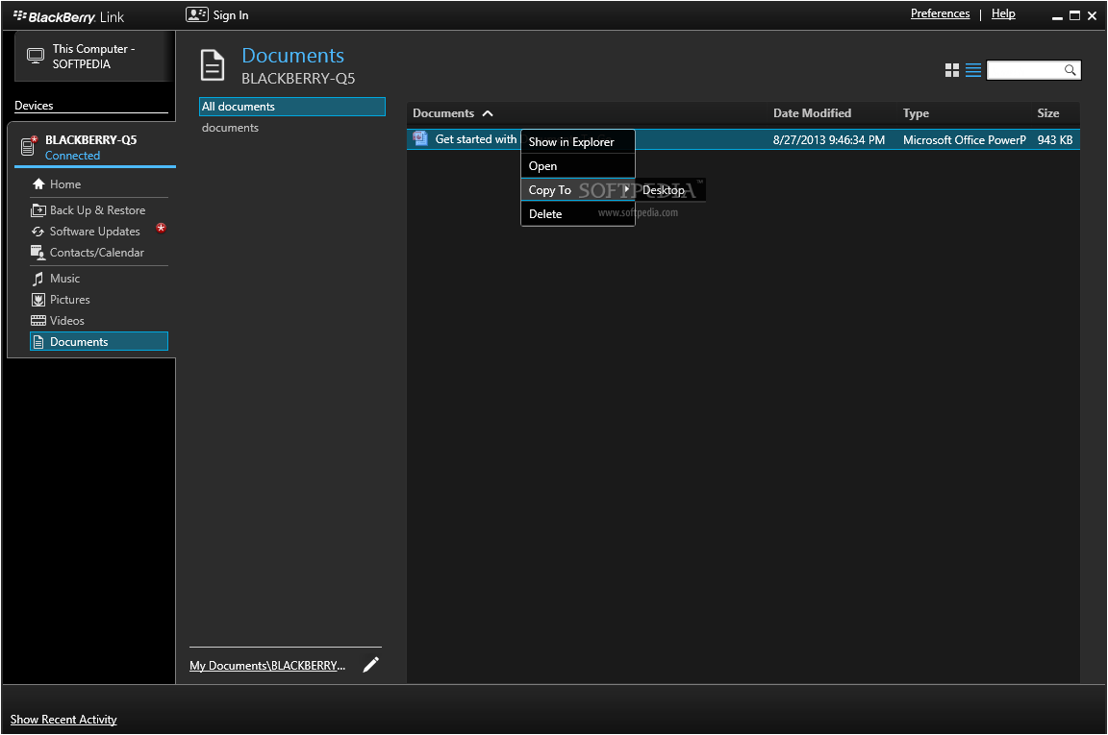Open the Software Updates label
The width and height of the screenshot is (1108, 735).
94,232
